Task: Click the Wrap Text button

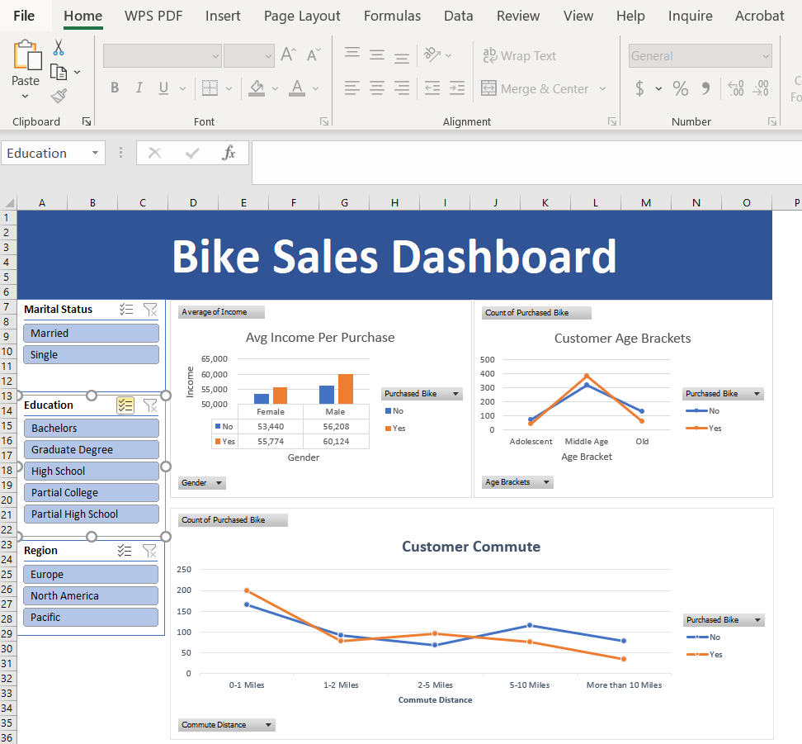Action: (519, 55)
